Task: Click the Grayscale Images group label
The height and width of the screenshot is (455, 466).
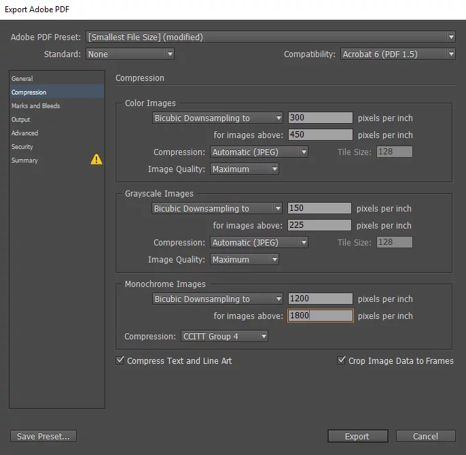Action: pos(159,193)
